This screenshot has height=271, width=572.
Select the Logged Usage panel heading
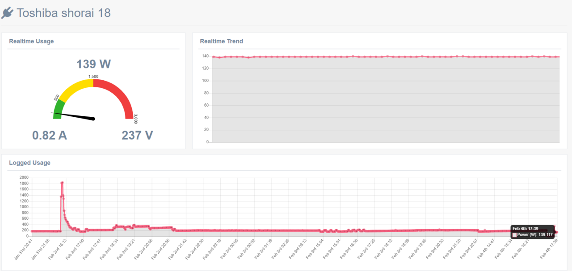(x=29, y=163)
